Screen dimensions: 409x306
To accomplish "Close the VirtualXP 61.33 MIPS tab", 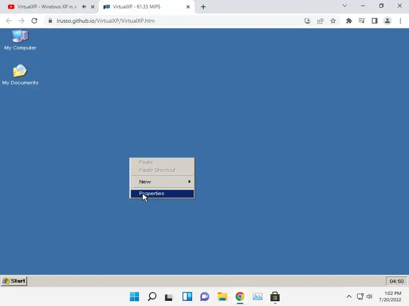I will (188, 7).
